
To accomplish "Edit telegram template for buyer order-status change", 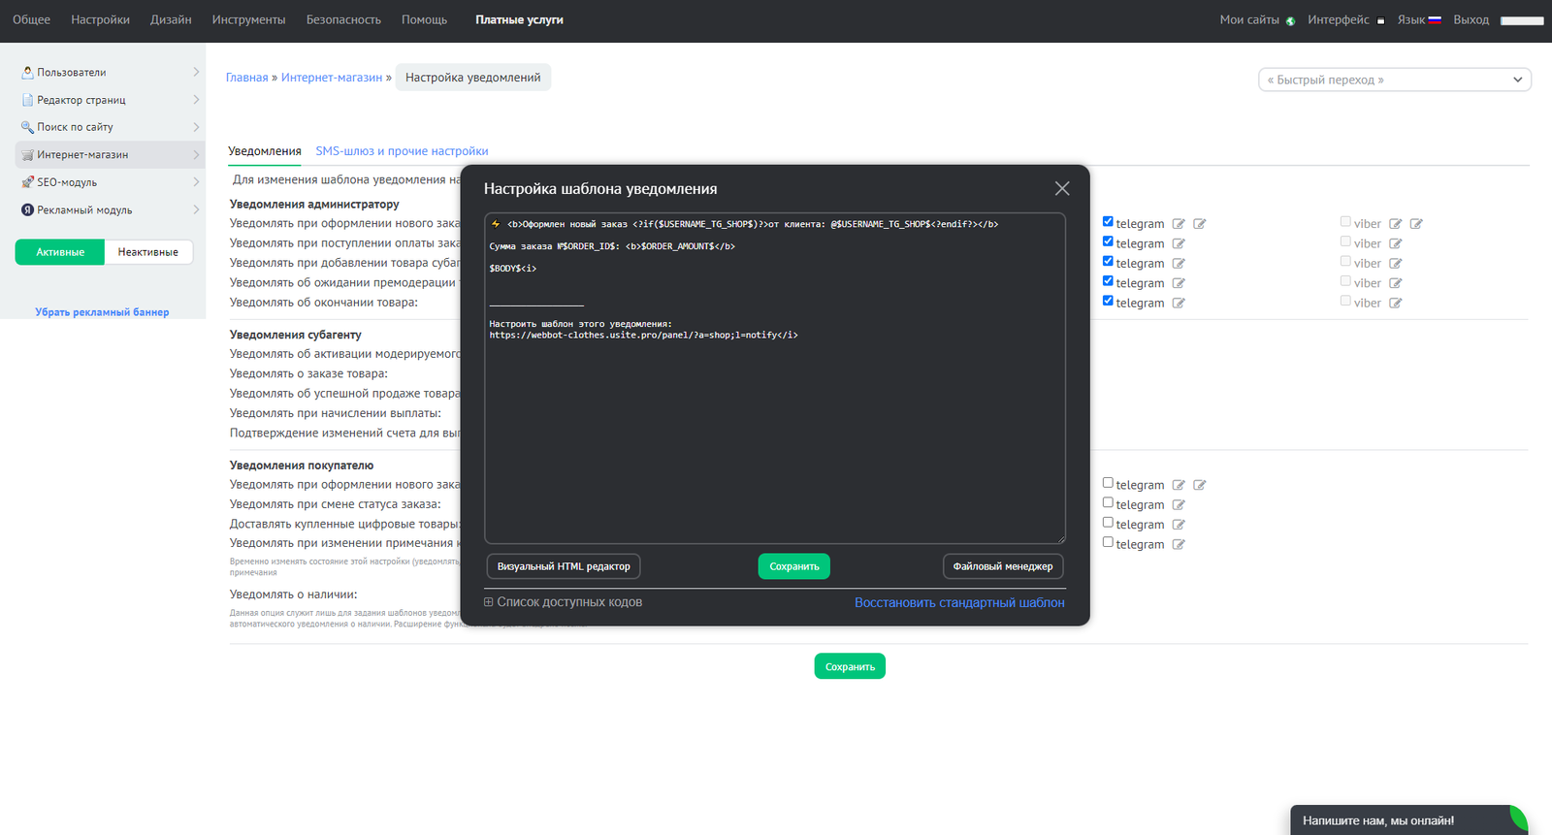I will pos(1179,504).
